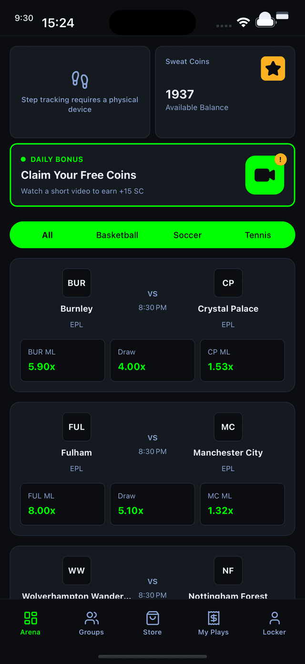Tap the gold star Sweat Coins icon

point(273,69)
